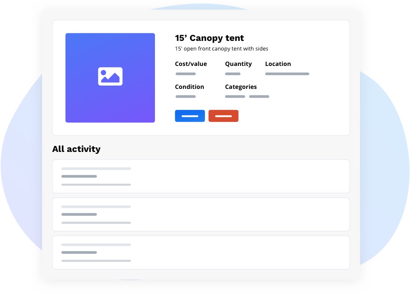Open the last activity card
Viewport: 410px width, 293px height.
pyautogui.click(x=201, y=253)
